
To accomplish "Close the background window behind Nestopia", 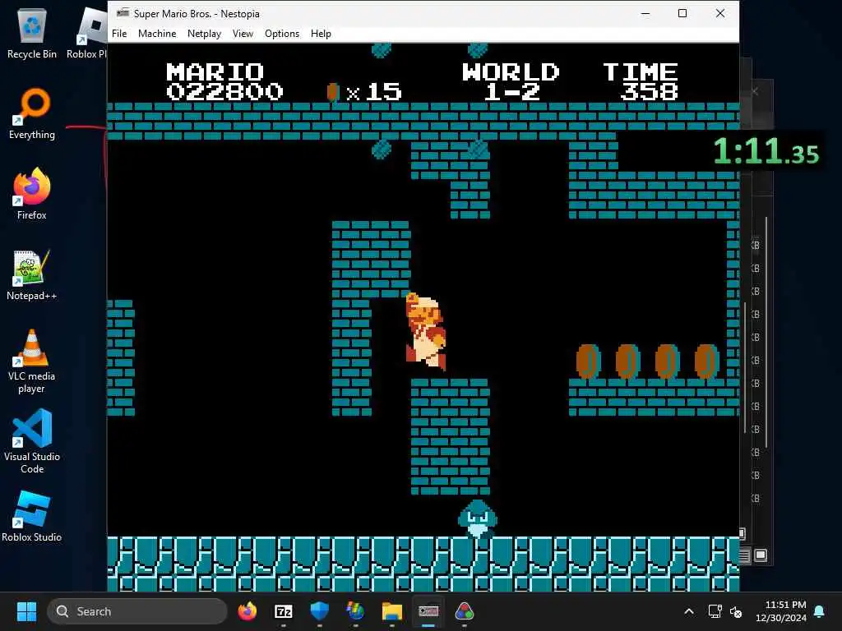I will click(755, 91).
